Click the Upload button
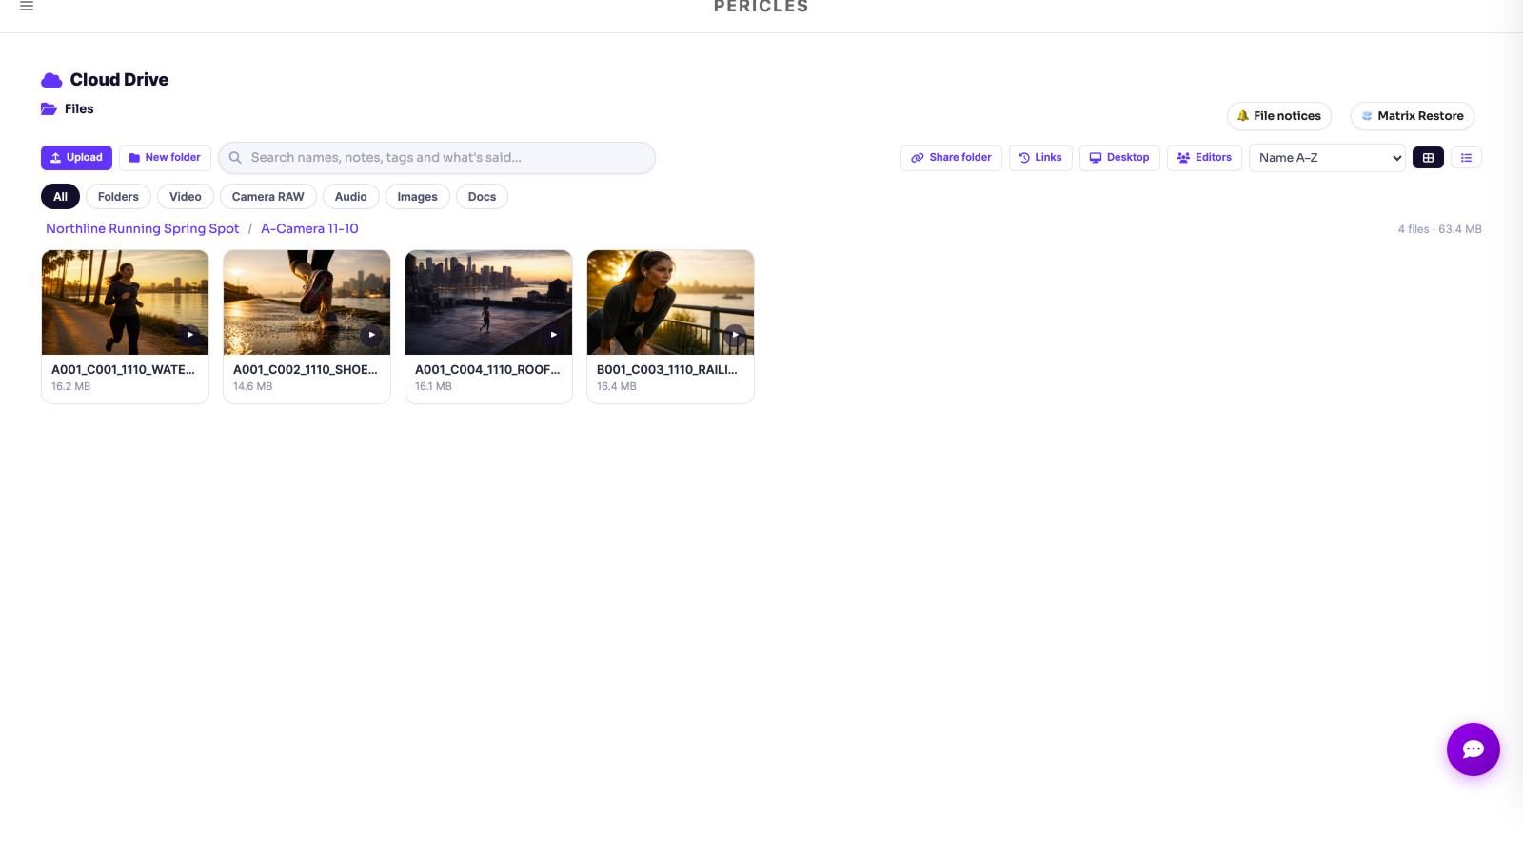Viewport: 1523px width, 856px height. 76,158
